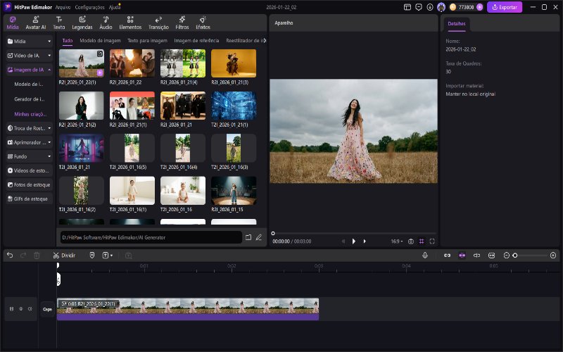The image size is (563, 352).
Task: Take a snapshot with the camera icon
Action: coord(411,241)
